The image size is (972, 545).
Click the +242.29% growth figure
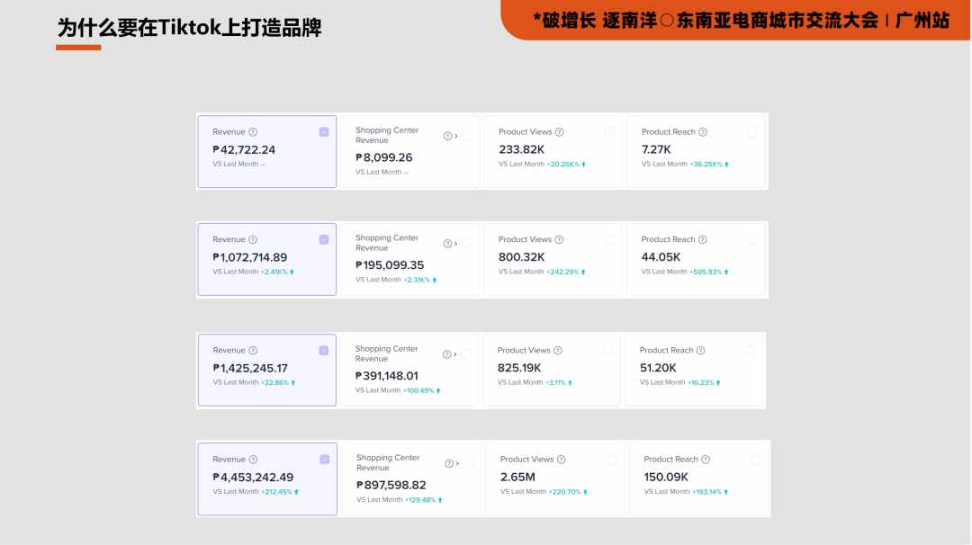coord(562,272)
